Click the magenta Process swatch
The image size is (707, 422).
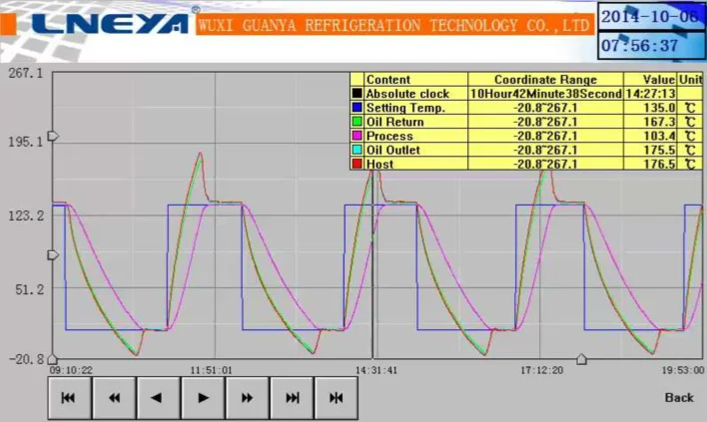(x=357, y=135)
